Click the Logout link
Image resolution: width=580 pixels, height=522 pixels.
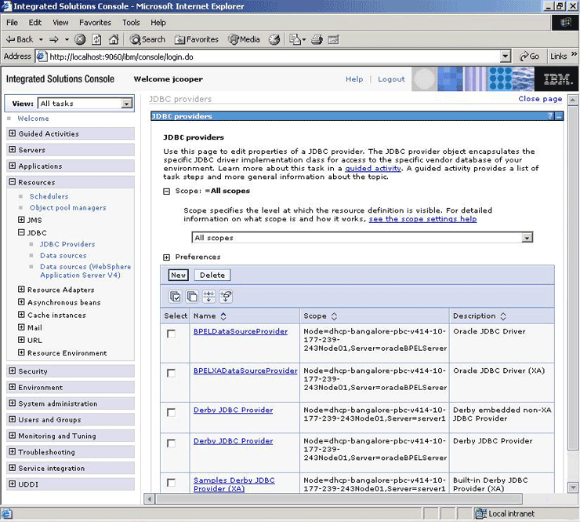click(x=391, y=79)
